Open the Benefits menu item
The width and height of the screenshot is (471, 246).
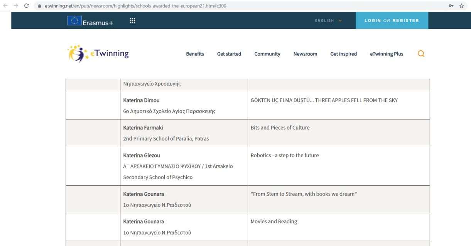point(195,54)
